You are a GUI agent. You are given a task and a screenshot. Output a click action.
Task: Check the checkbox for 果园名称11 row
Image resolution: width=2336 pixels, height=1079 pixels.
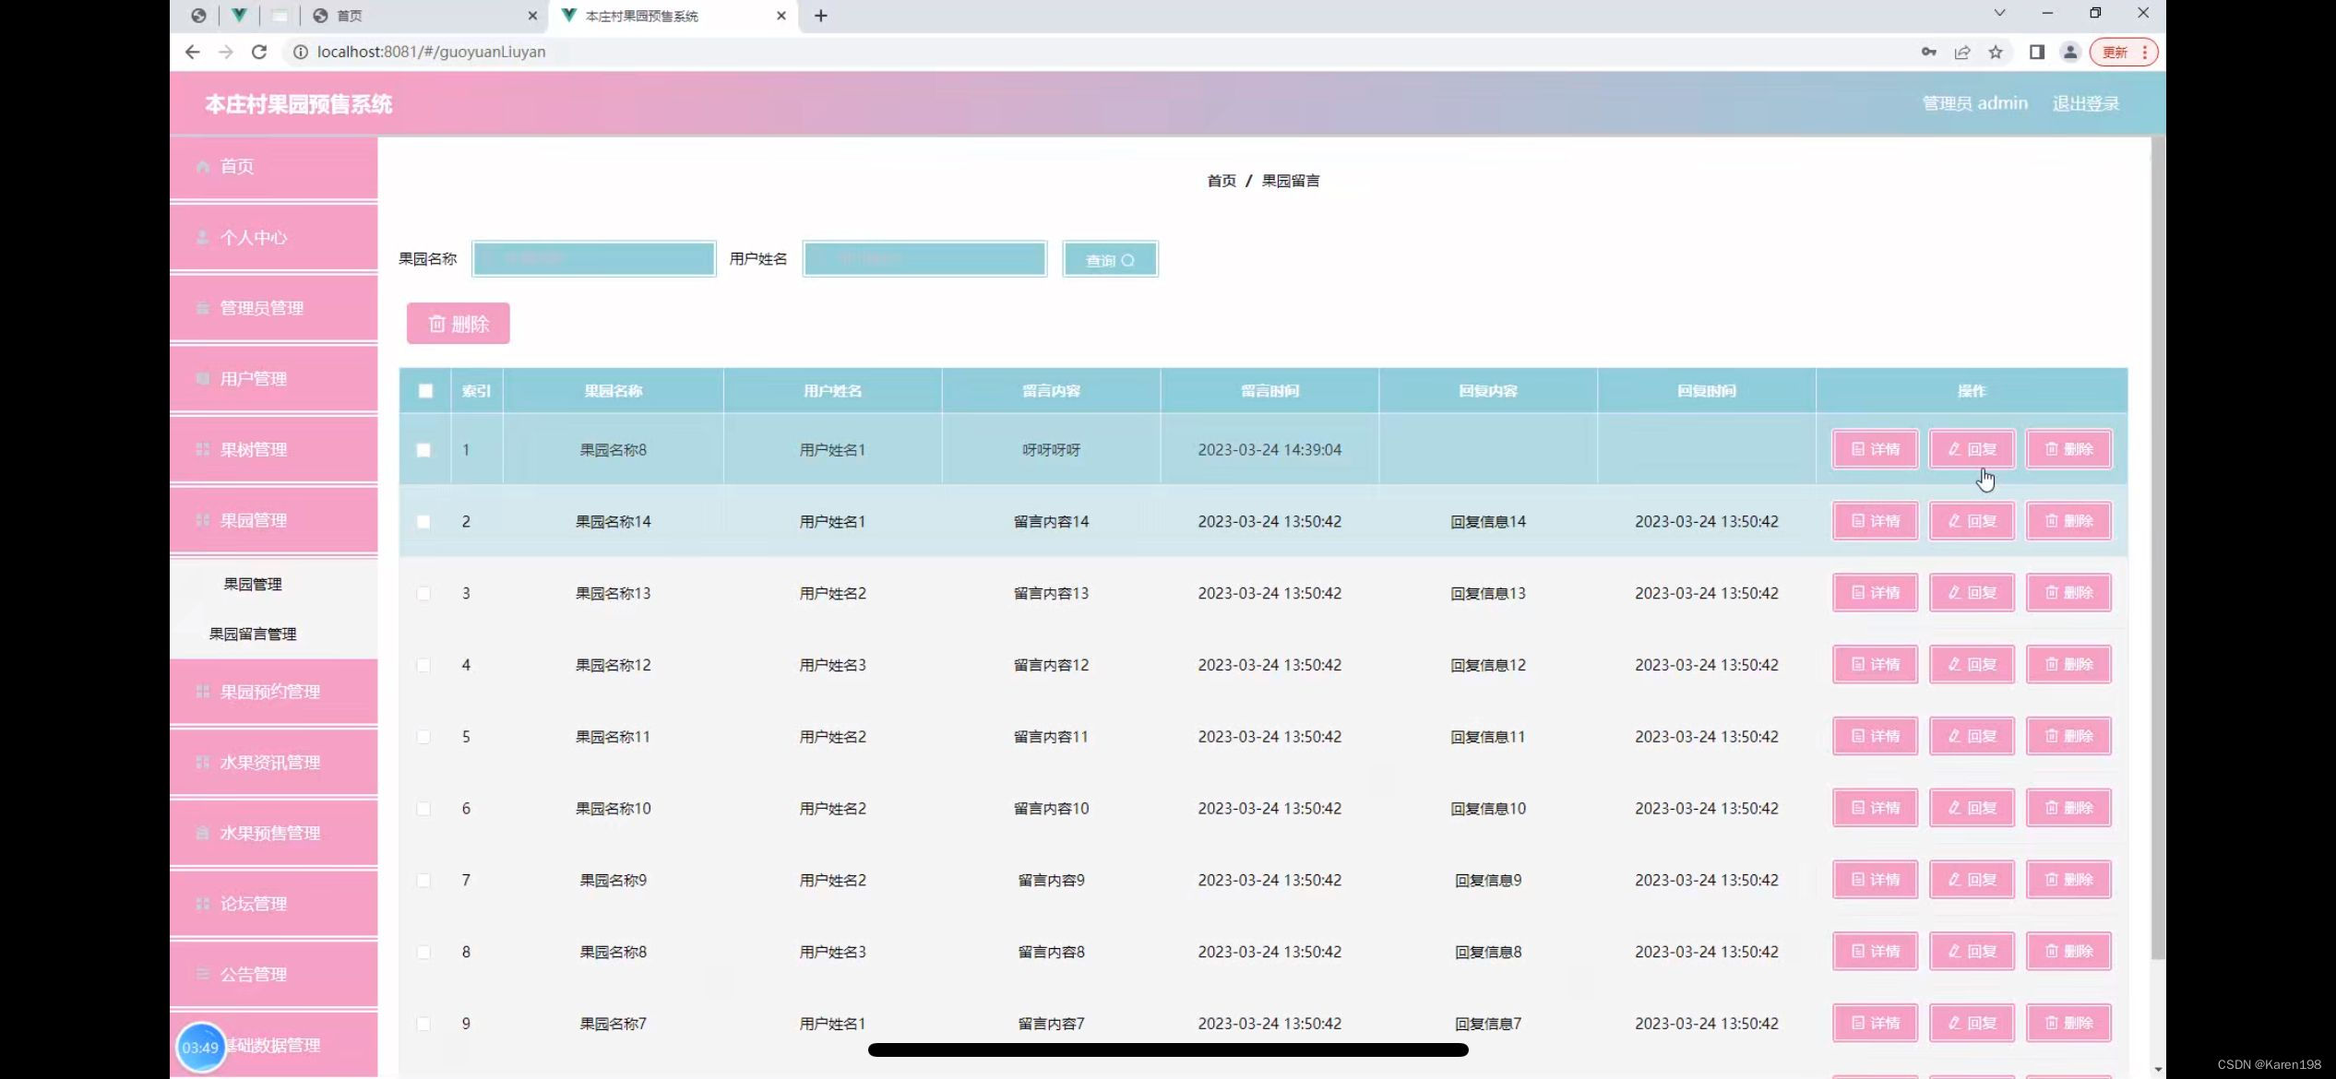point(423,737)
